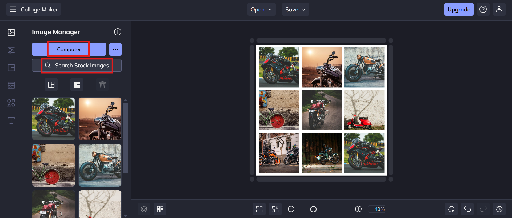Screen dimensions: 512x218
Task: Select the watermelon bicycle panel thumbnail
Action: tap(54, 165)
